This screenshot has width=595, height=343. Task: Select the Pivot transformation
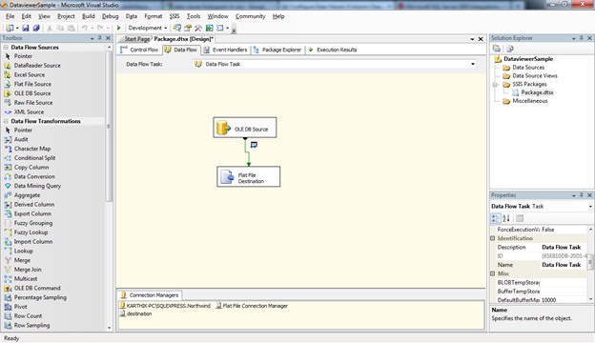coord(20,307)
